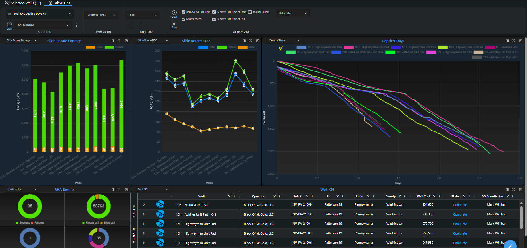Viewport: 527px width, 248px height.
Task: Click Clear icon in Depth V Days group
Action: [174, 13]
